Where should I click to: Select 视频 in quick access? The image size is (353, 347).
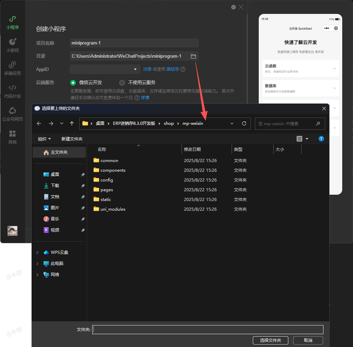55,230
